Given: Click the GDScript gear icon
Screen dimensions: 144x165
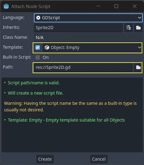Looking at the screenshot, I should [x=38, y=18].
